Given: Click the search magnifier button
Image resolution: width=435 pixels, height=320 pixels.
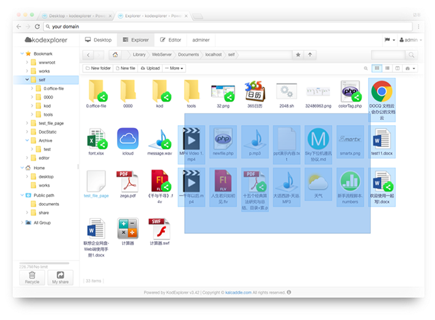Looking at the screenshot, I should click(412, 55).
